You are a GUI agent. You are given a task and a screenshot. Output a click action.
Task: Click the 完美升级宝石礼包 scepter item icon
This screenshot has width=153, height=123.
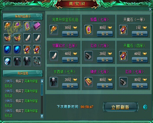pyautogui.click(x=54, y=30)
